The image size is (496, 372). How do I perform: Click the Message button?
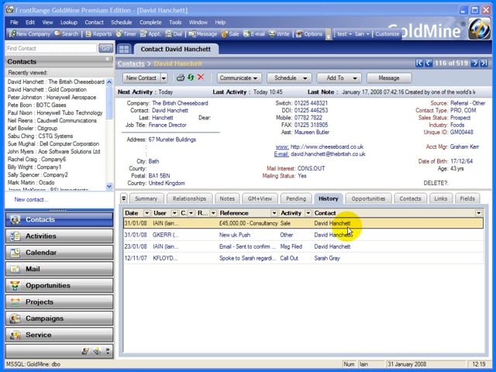point(389,78)
